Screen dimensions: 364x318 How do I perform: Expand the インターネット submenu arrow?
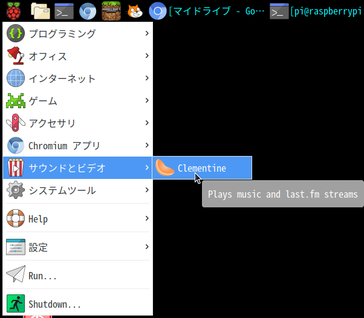pyautogui.click(x=147, y=78)
